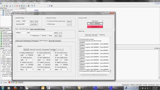Image resolution: width=160 pixels, height=90 pixels.
Task: Toggle GENPKT_CNT (R/O) checkbox
Action: (x=21, y=62)
